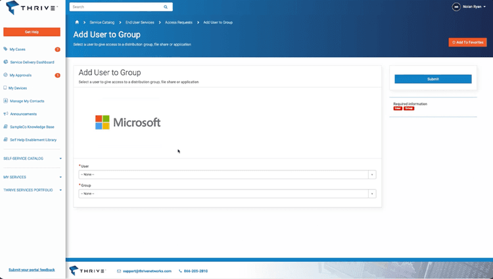Click the orange Get Help button
Viewport: 493px width, 279px height.
(32, 32)
